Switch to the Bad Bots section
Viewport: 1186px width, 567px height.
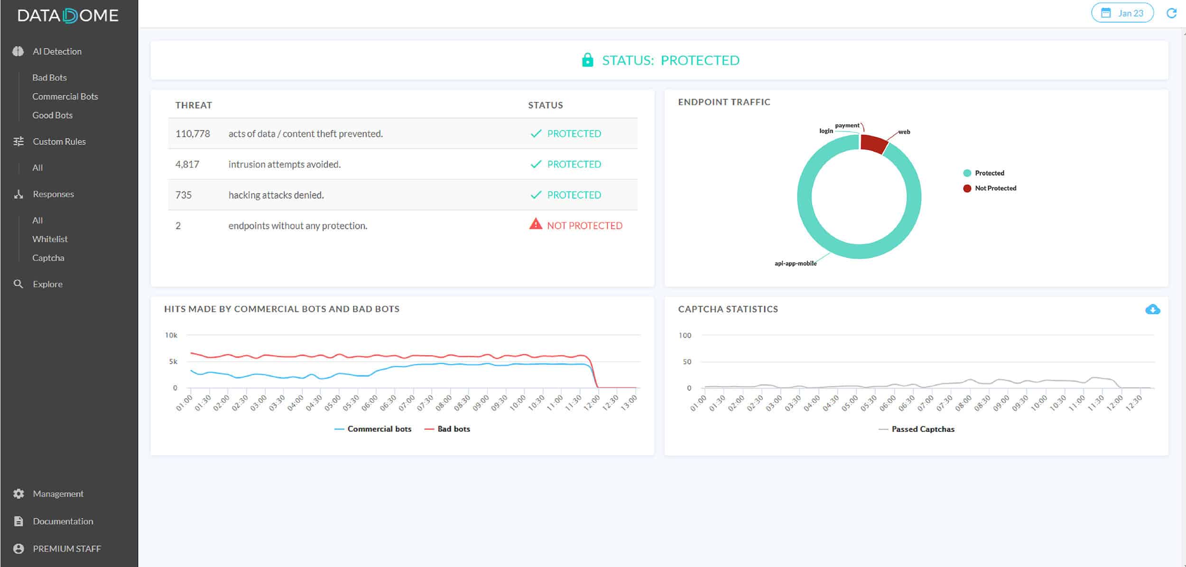point(49,77)
